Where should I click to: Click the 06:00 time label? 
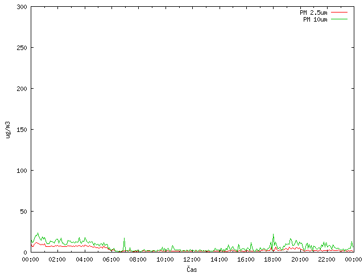(111, 259)
